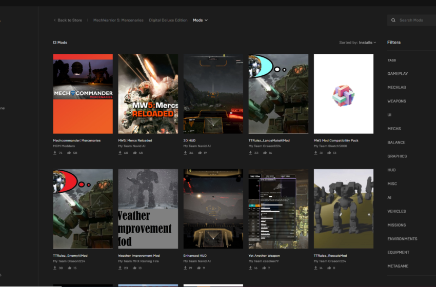Click thumbs-up icon under TTRulez_EnemyAIMod
The image size is (436, 287).
[x=70, y=268]
